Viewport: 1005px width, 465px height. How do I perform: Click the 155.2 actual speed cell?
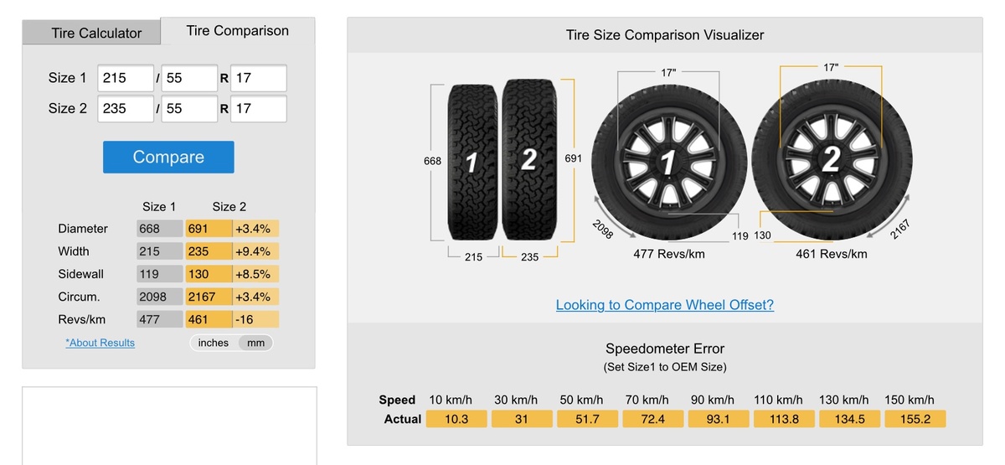(915, 419)
